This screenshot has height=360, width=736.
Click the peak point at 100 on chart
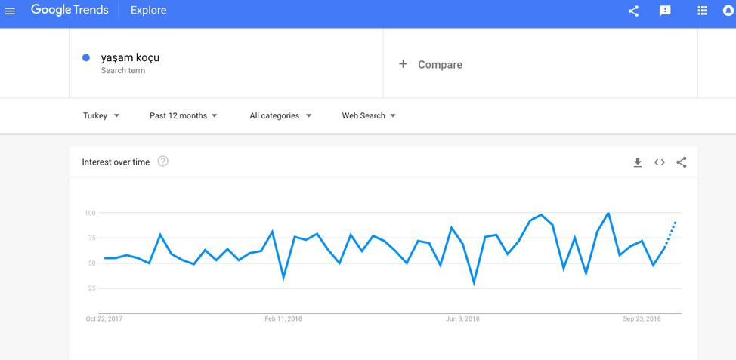[x=608, y=214]
